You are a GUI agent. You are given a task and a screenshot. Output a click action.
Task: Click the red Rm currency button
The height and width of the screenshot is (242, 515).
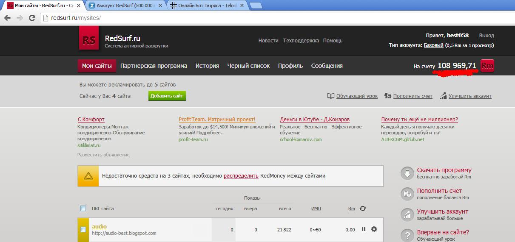487,66
